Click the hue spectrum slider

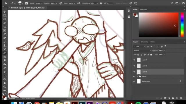(x=182, y=25)
